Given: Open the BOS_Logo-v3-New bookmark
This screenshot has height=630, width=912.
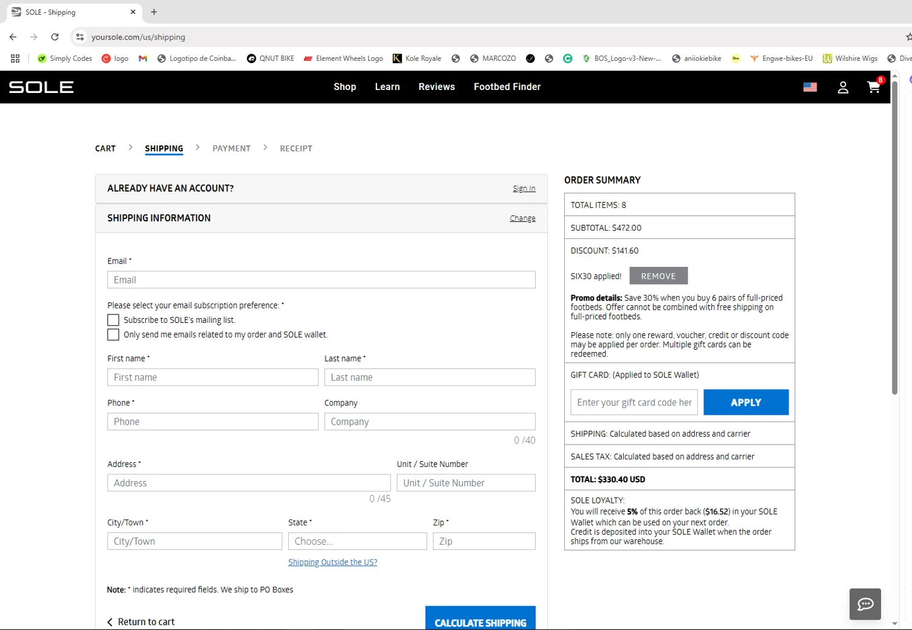Looking at the screenshot, I should tap(621, 58).
